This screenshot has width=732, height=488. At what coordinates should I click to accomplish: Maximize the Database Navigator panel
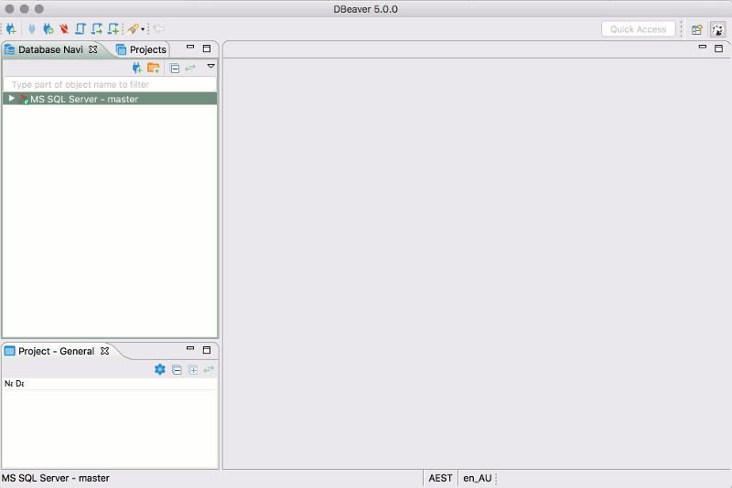pos(207,48)
